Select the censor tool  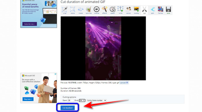point(129,10)
